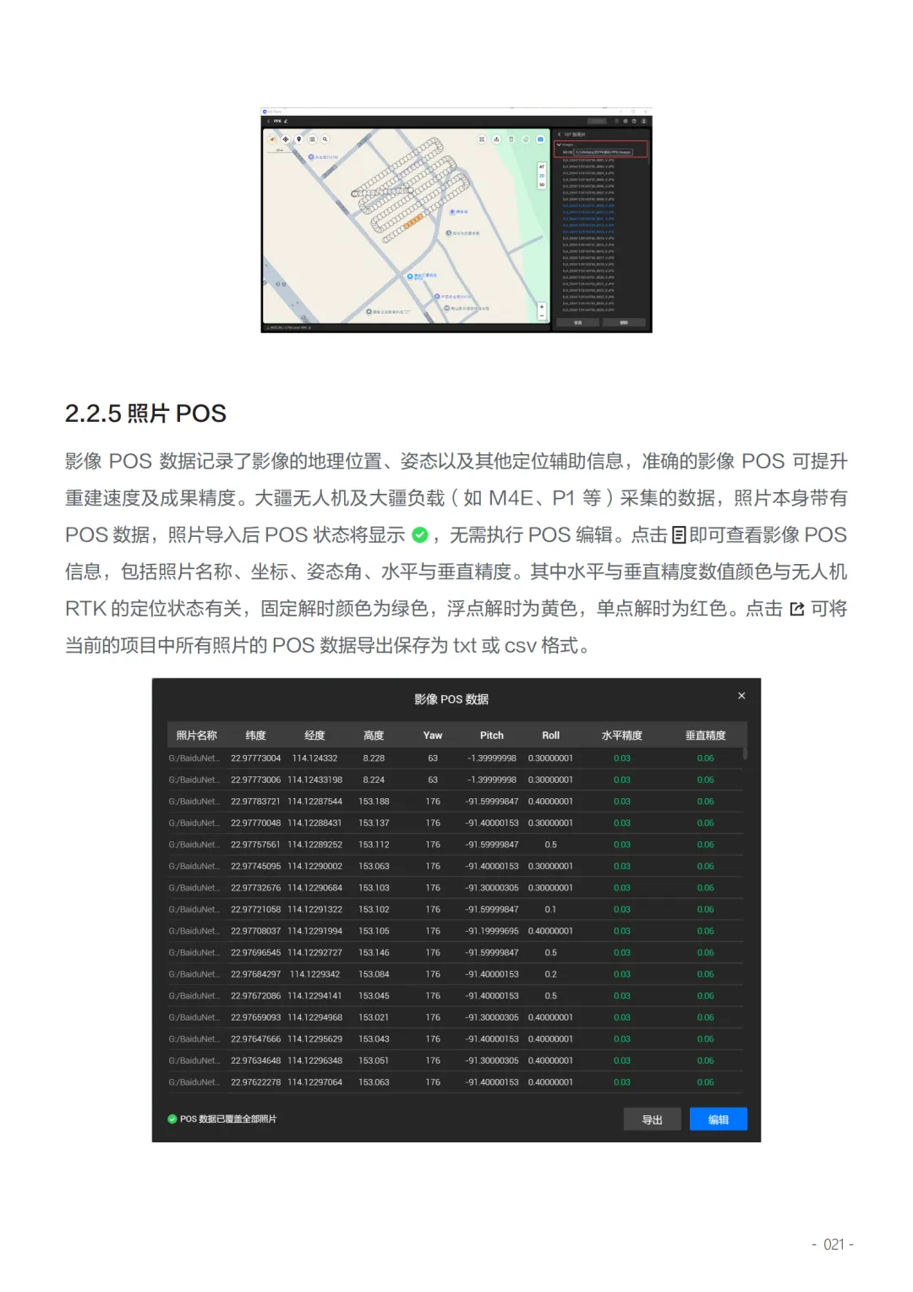Click the images folder path field

[x=603, y=152]
